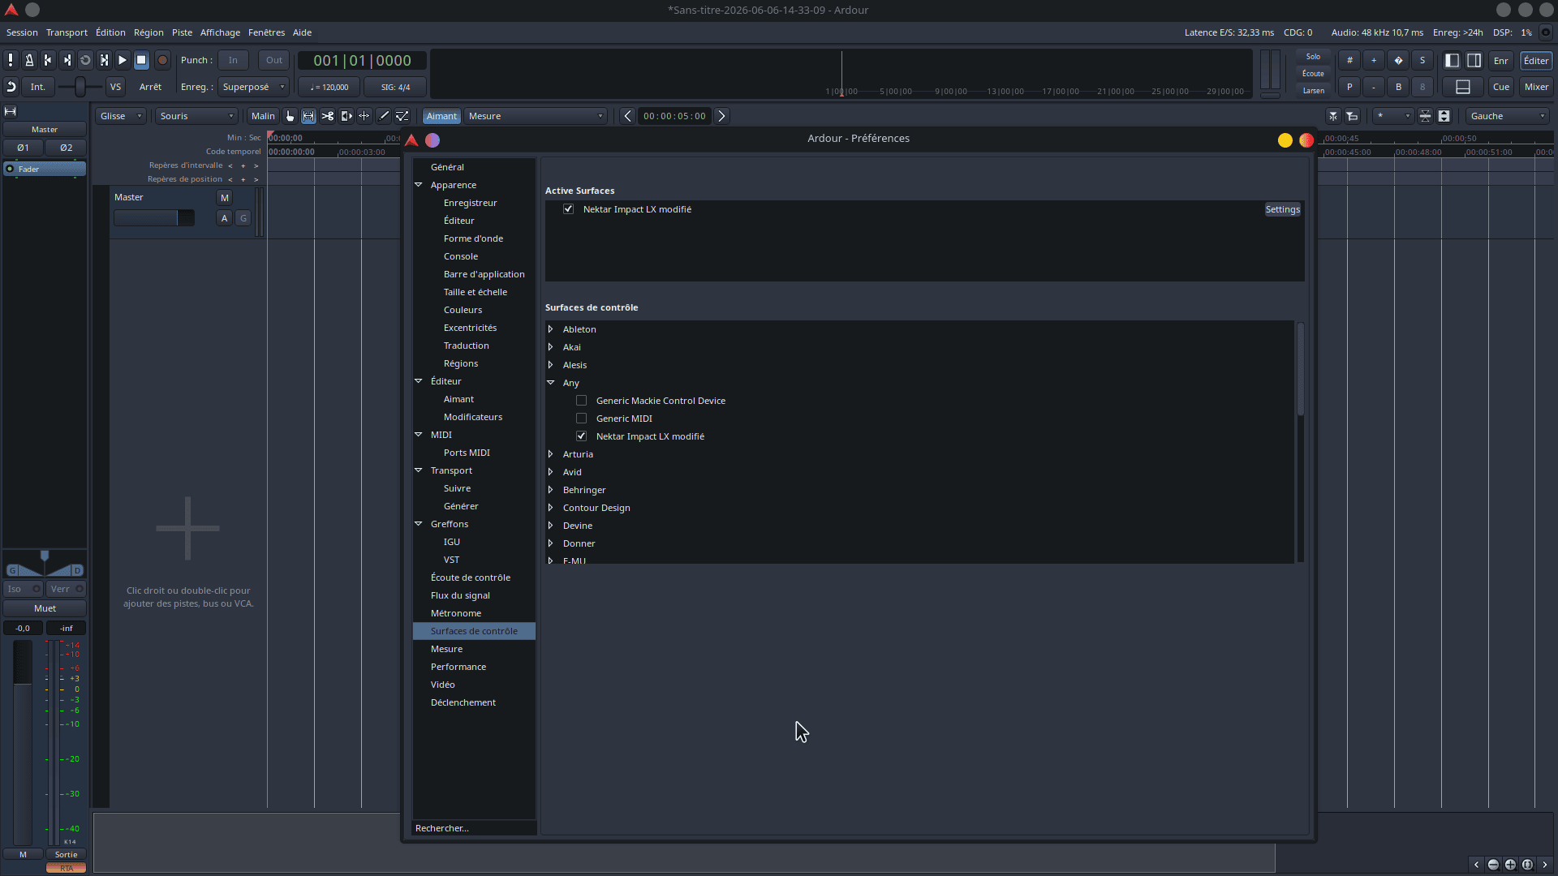Start transport with play button
1558x876 pixels.
coord(123,60)
